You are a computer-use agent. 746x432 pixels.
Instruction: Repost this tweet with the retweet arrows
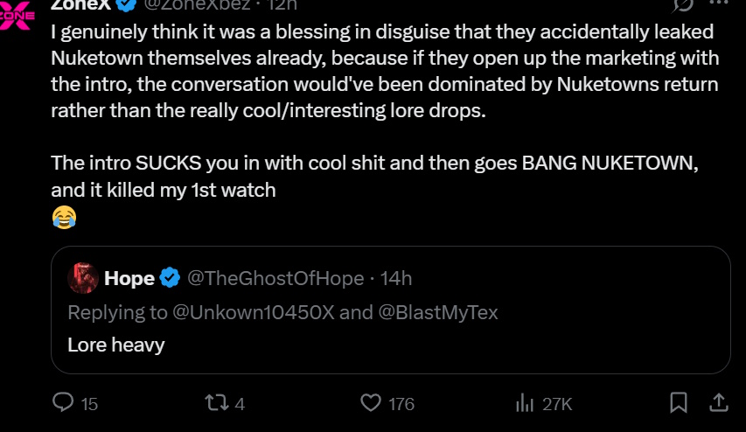coord(217,402)
